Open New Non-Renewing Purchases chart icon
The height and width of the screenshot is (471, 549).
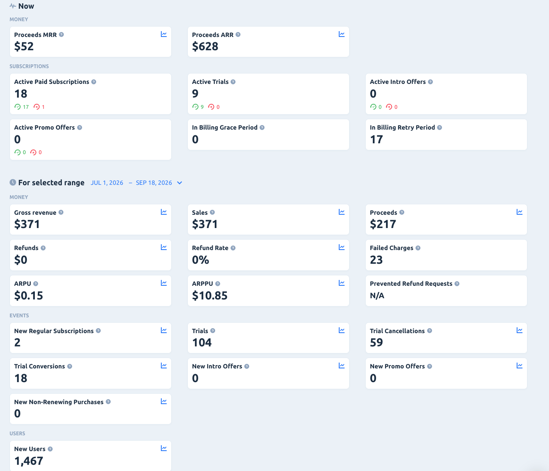tap(164, 401)
